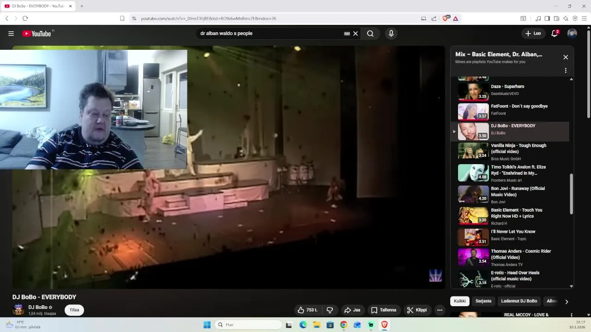
Task: Open Brave Rewards triangle icon
Action: point(455,18)
